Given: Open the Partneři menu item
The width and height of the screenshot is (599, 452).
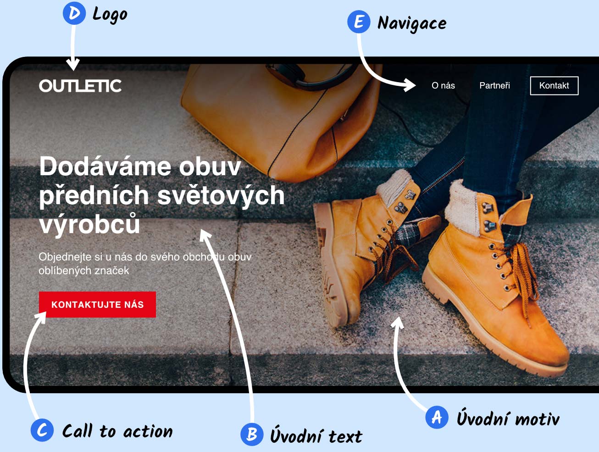Looking at the screenshot, I should pyautogui.click(x=494, y=85).
